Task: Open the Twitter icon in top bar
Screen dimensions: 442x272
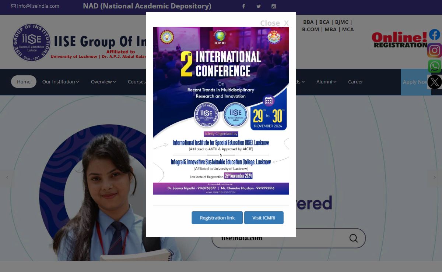Action: [259, 6]
